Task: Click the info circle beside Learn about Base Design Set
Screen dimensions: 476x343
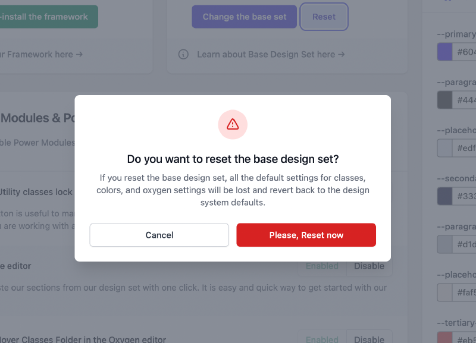Action: (183, 54)
